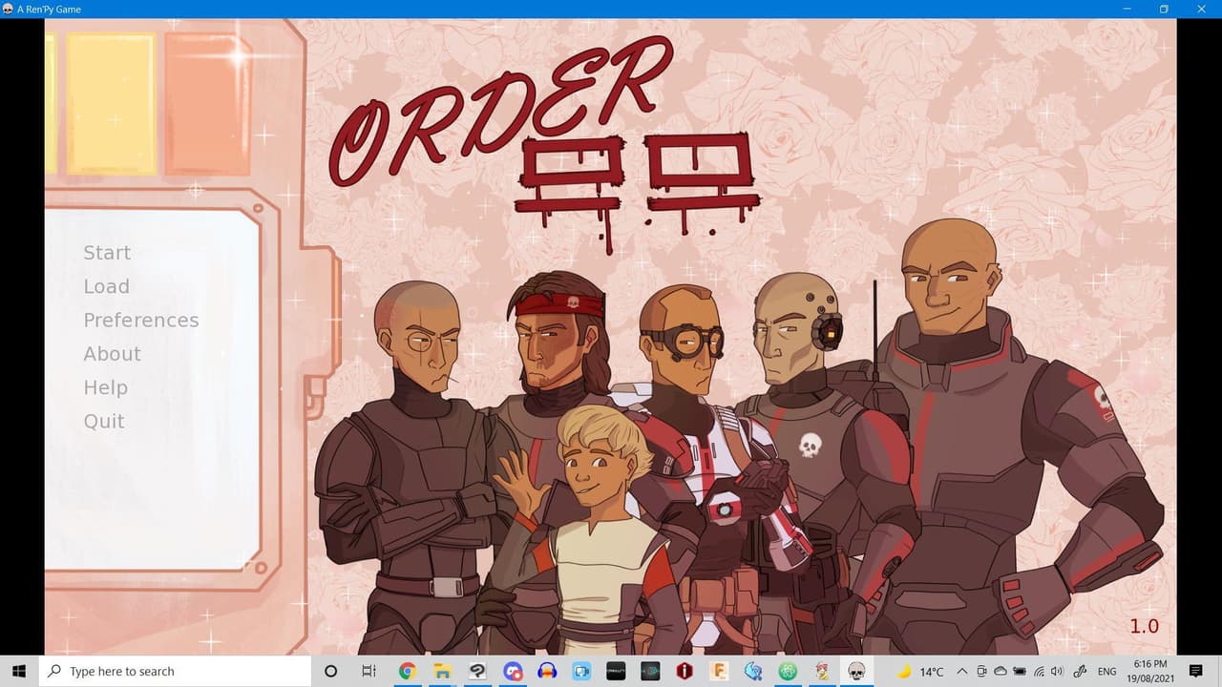Open the volume speaker tray icon
The width and height of the screenshot is (1222, 687).
[1057, 672]
